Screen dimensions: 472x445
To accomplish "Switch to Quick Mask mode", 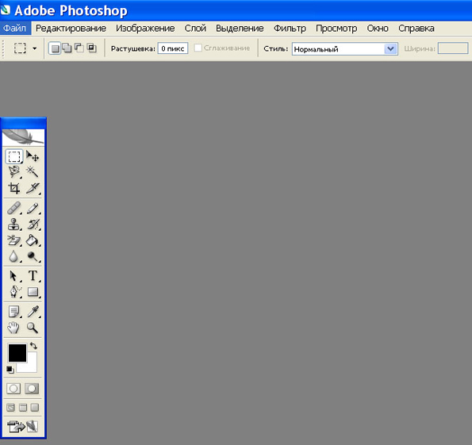I will 32,389.
